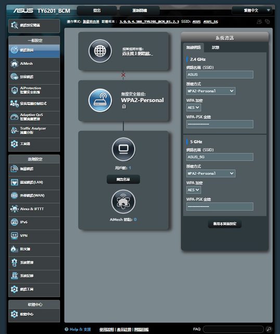Screen dimensions: 280x334
Task: Click the 2.4 GHz SSID input field
Action: pos(220,75)
